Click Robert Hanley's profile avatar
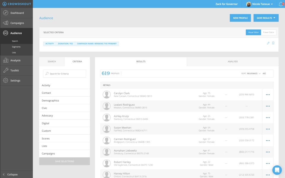Image resolution: width=285 pixels, height=178 pixels. click(107, 163)
